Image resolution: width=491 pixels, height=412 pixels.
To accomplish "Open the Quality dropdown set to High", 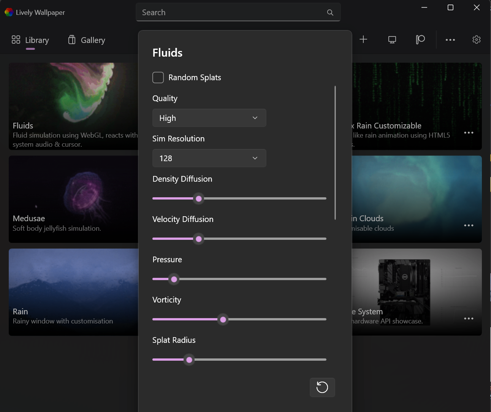I will [x=209, y=118].
